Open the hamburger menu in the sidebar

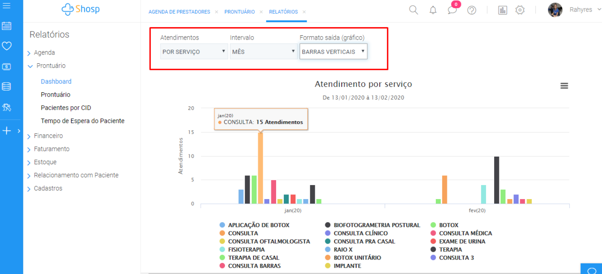[6, 6]
